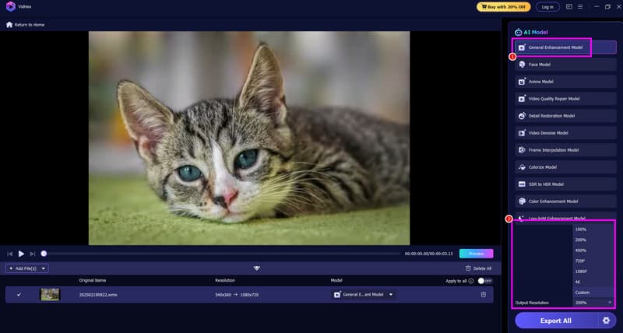Skip to next frame
Image resolution: width=623 pixels, height=333 pixels.
(33, 254)
